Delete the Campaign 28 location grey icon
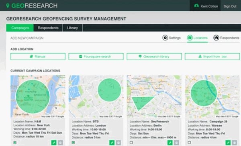 click(235, 143)
